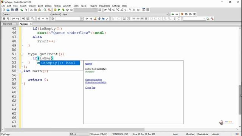242x136 pixels.
Task: Click the Build gear icon
Action: click(55, 10)
